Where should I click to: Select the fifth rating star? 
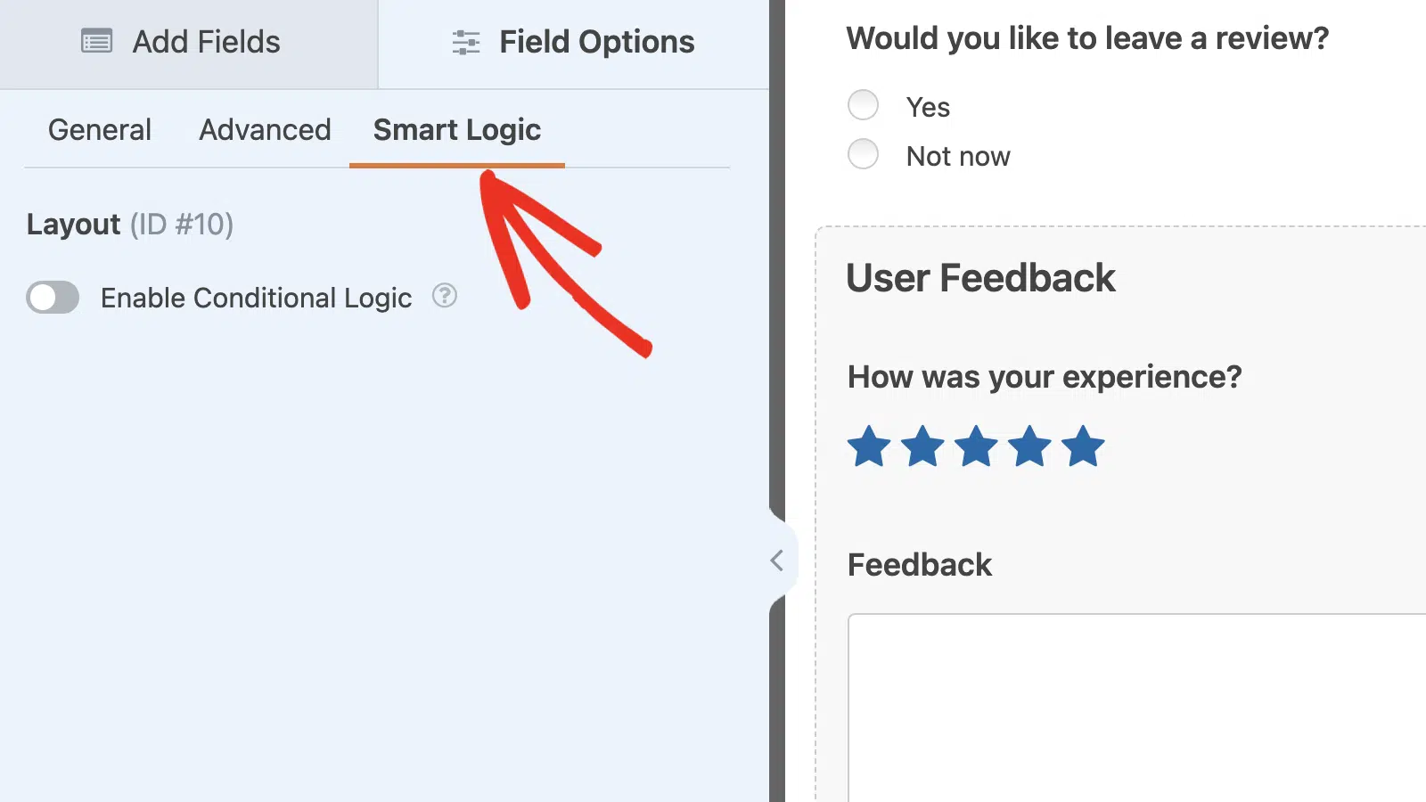pos(1083,446)
